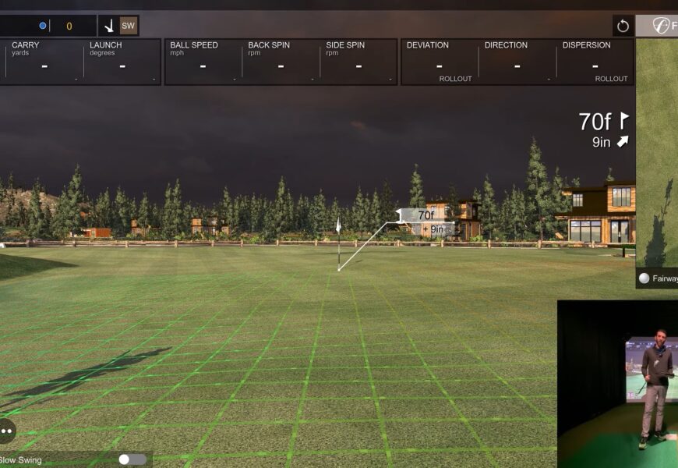
Task: Click the flag icon beside 70f
Action: (624, 121)
